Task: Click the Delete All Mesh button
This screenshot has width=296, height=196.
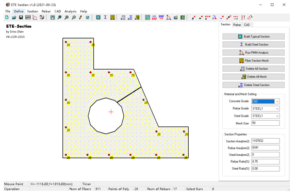Action: tap(253, 77)
